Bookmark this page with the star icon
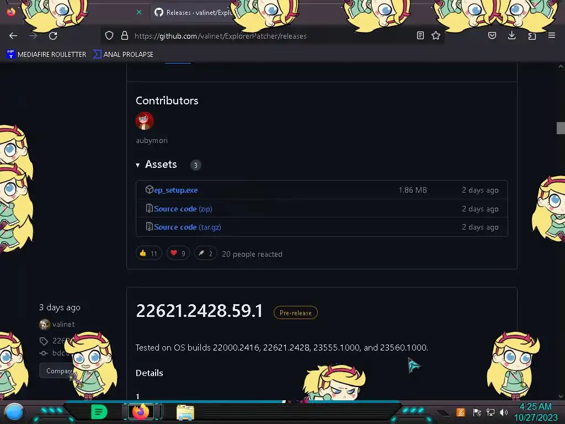This screenshot has width=565, height=424. coord(436,36)
